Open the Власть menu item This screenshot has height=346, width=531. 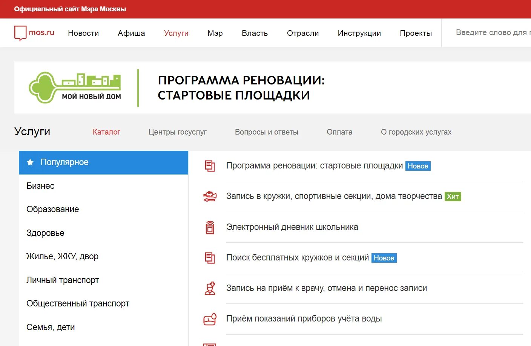tap(255, 33)
